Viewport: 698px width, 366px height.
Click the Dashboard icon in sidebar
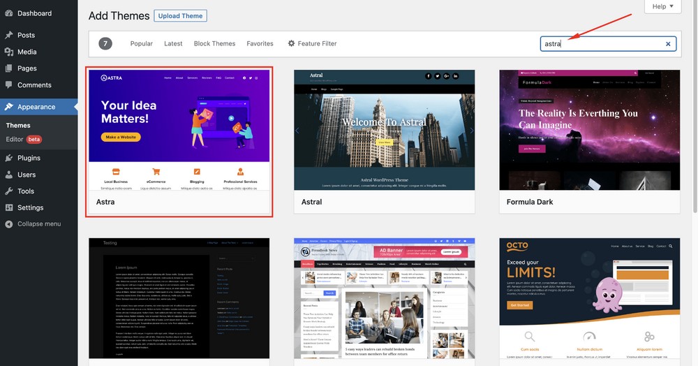8,13
